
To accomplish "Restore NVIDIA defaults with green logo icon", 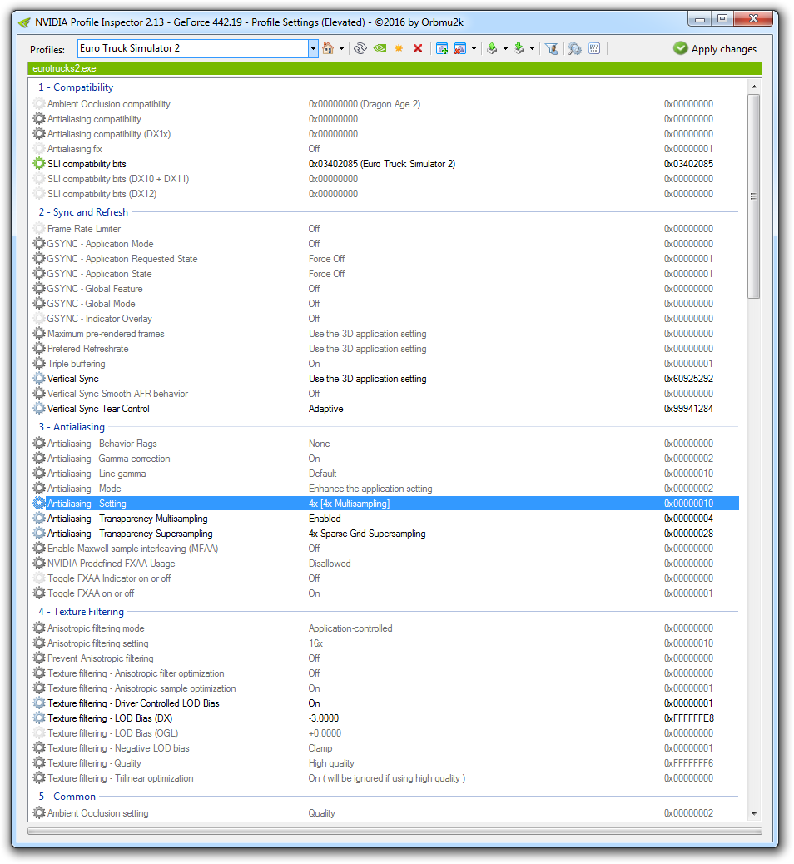I will [x=380, y=48].
